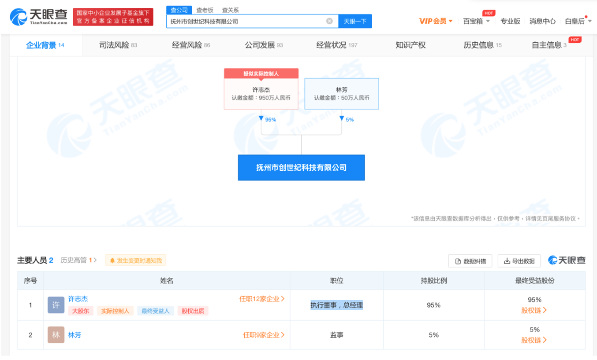Click the 林 avatar icon for 林芳
597x360 pixels.
tap(56, 334)
